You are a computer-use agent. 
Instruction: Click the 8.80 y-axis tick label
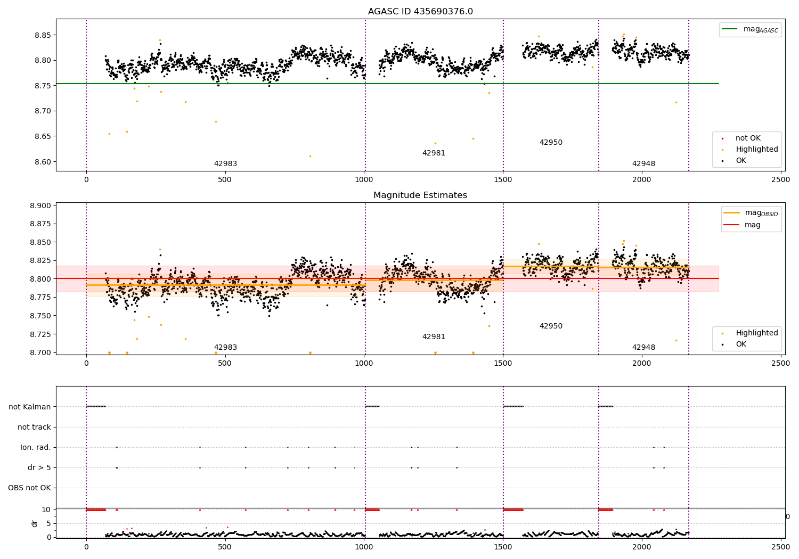tap(43, 61)
